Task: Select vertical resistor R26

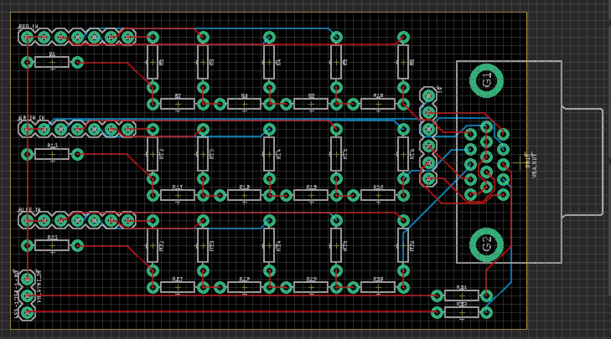Action: coord(403,245)
